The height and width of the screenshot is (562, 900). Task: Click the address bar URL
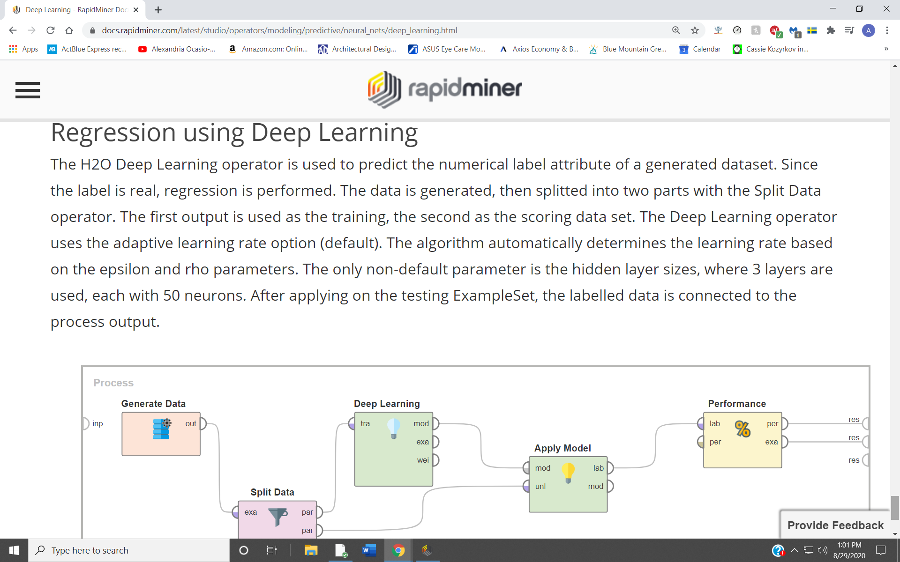(279, 30)
